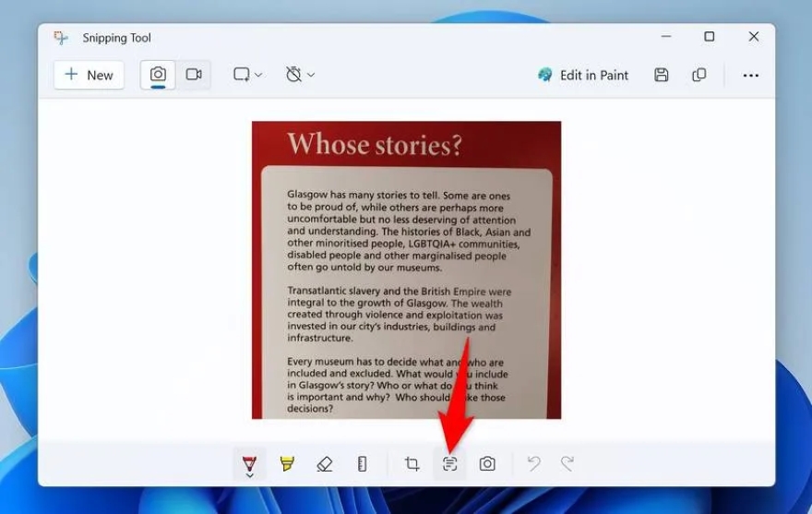
Task: Redo the last edit
Action: pyautogui.click(x=567, y=464)
